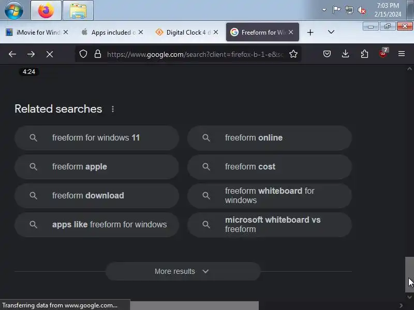Click the scrollbar down arrow
This screenshot has height=310, width=414.
point(409,297)
